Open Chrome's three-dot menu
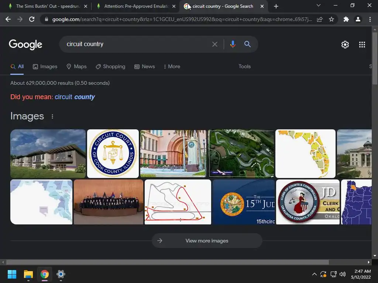The width and height of the screenshot is (378, 283). click(x=370, y=19)
